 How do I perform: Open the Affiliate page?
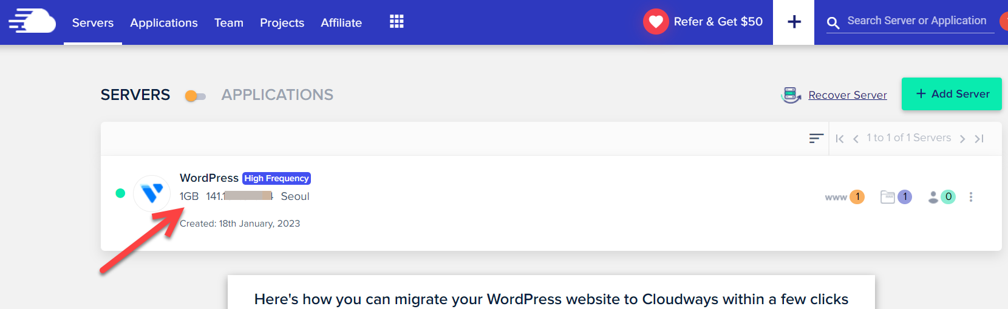click(x=341, y=22)
